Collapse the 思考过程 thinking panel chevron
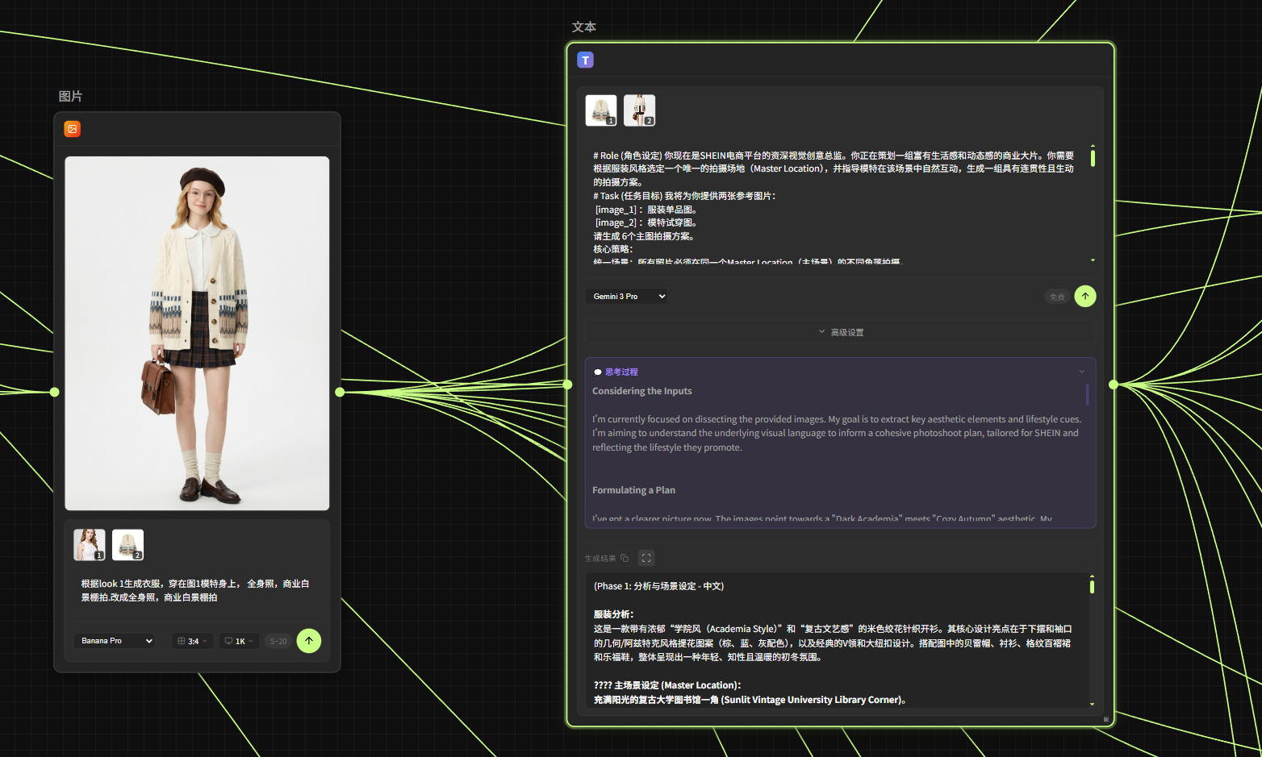1262x757 pixels. pyautogui.click(x=1081, y=372)
